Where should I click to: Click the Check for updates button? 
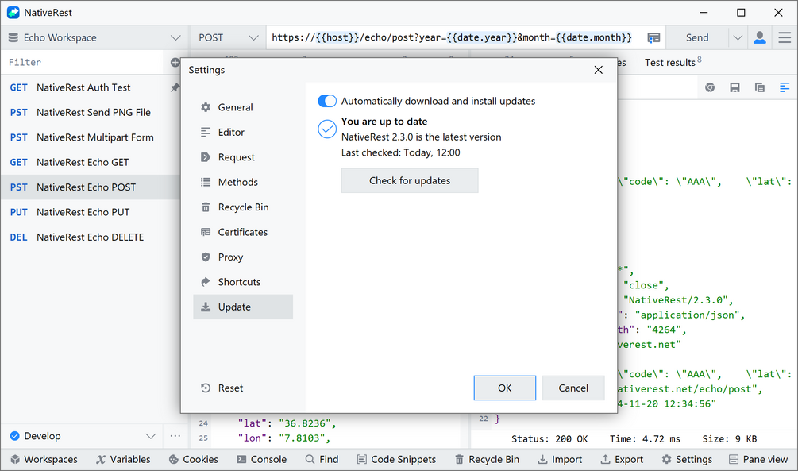[x=410, y=181]
